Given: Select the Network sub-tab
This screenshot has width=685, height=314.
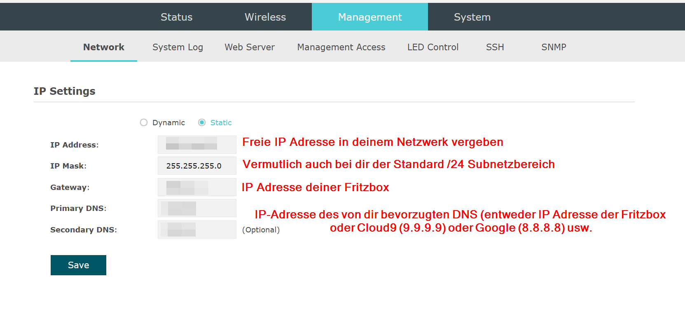Looking at the screenshot, I should point(104,47).
